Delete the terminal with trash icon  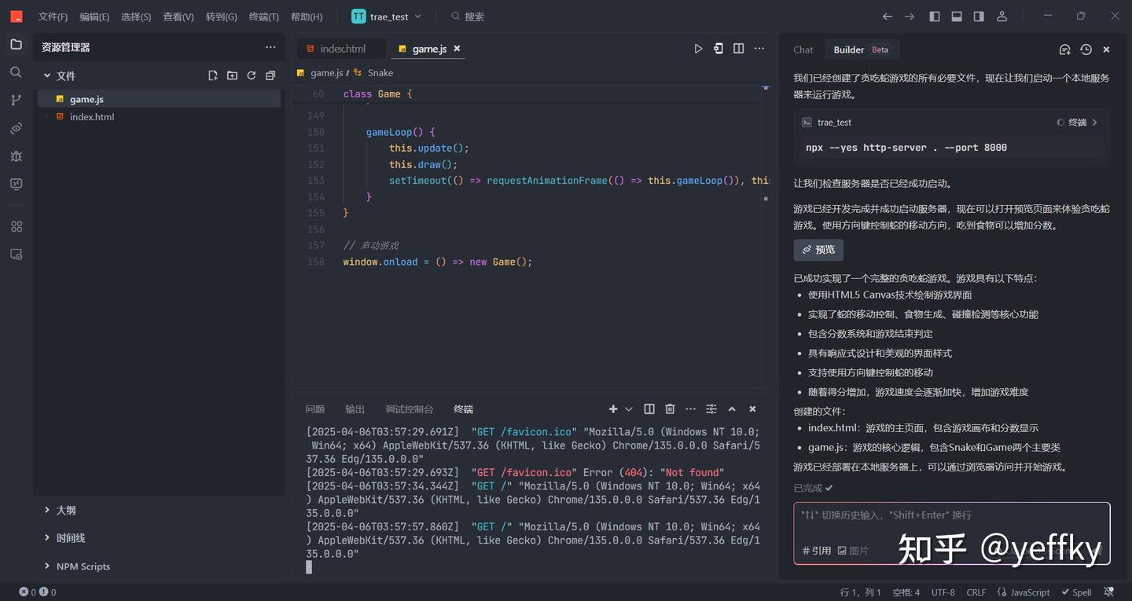pyautogui.click(x=670, y=409)
